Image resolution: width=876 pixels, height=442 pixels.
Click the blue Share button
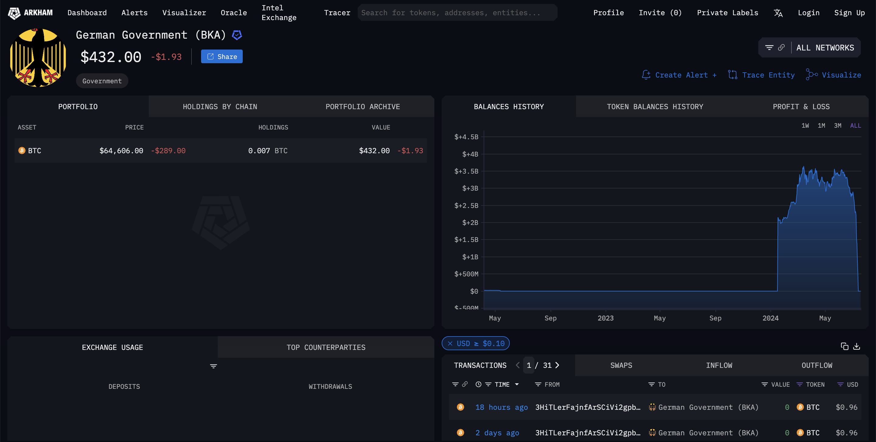[x=222, y=57]
